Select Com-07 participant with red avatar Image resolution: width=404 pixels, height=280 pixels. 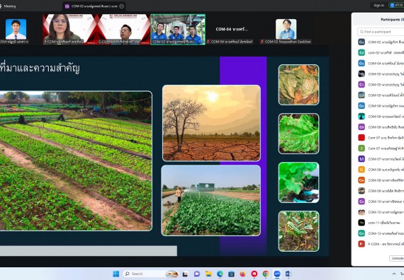381,138
